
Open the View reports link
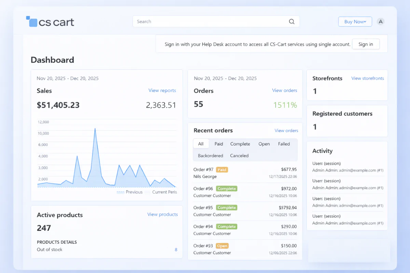tap(162, 90)
